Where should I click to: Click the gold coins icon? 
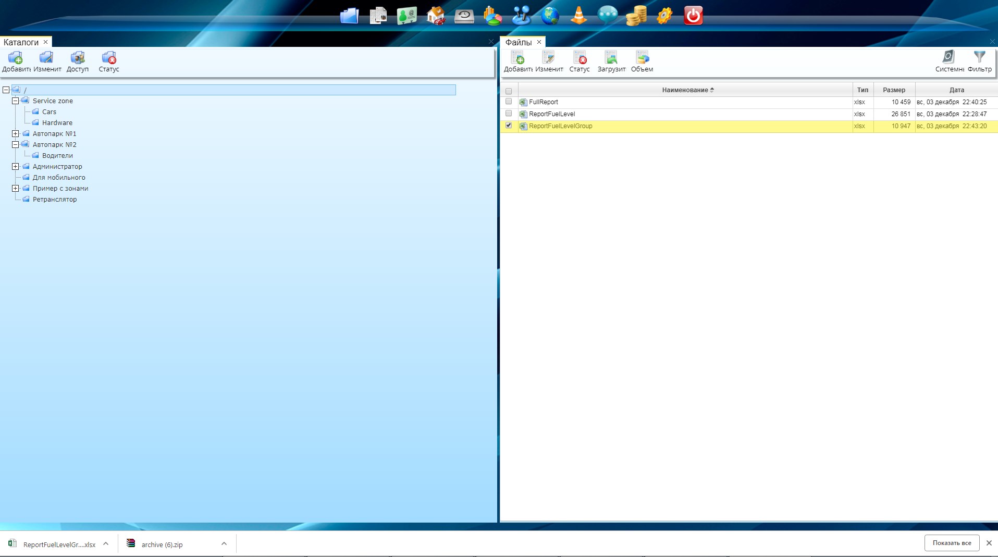click(x=636, y=16)
